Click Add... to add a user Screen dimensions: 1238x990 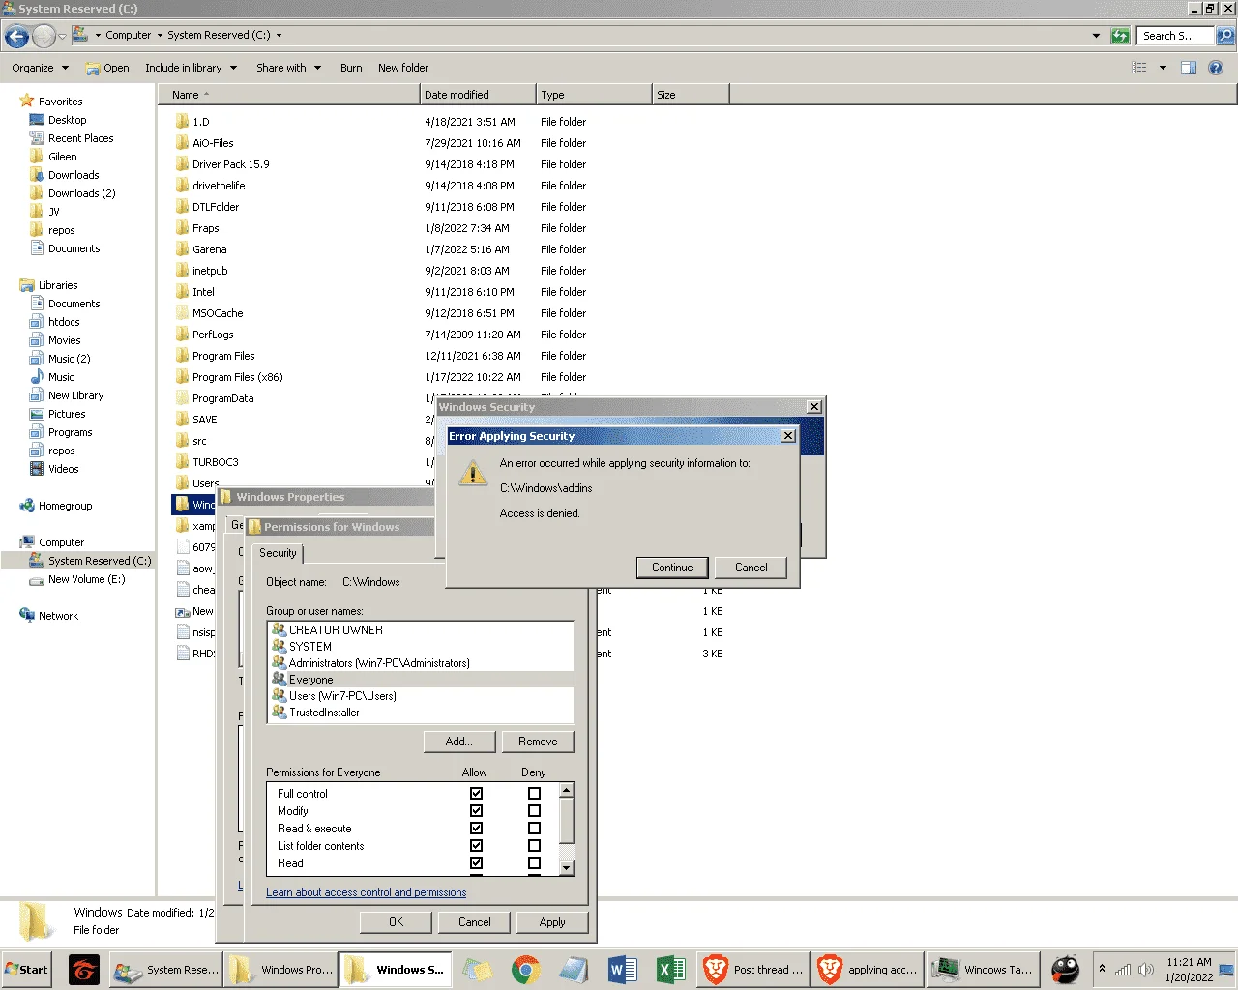pyautogui.click(x=459, y=742)
